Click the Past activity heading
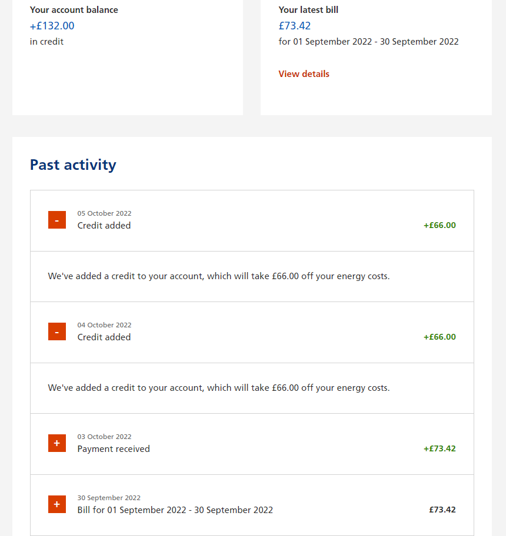This screenshot has width=506, height=536. click(73, 165)
